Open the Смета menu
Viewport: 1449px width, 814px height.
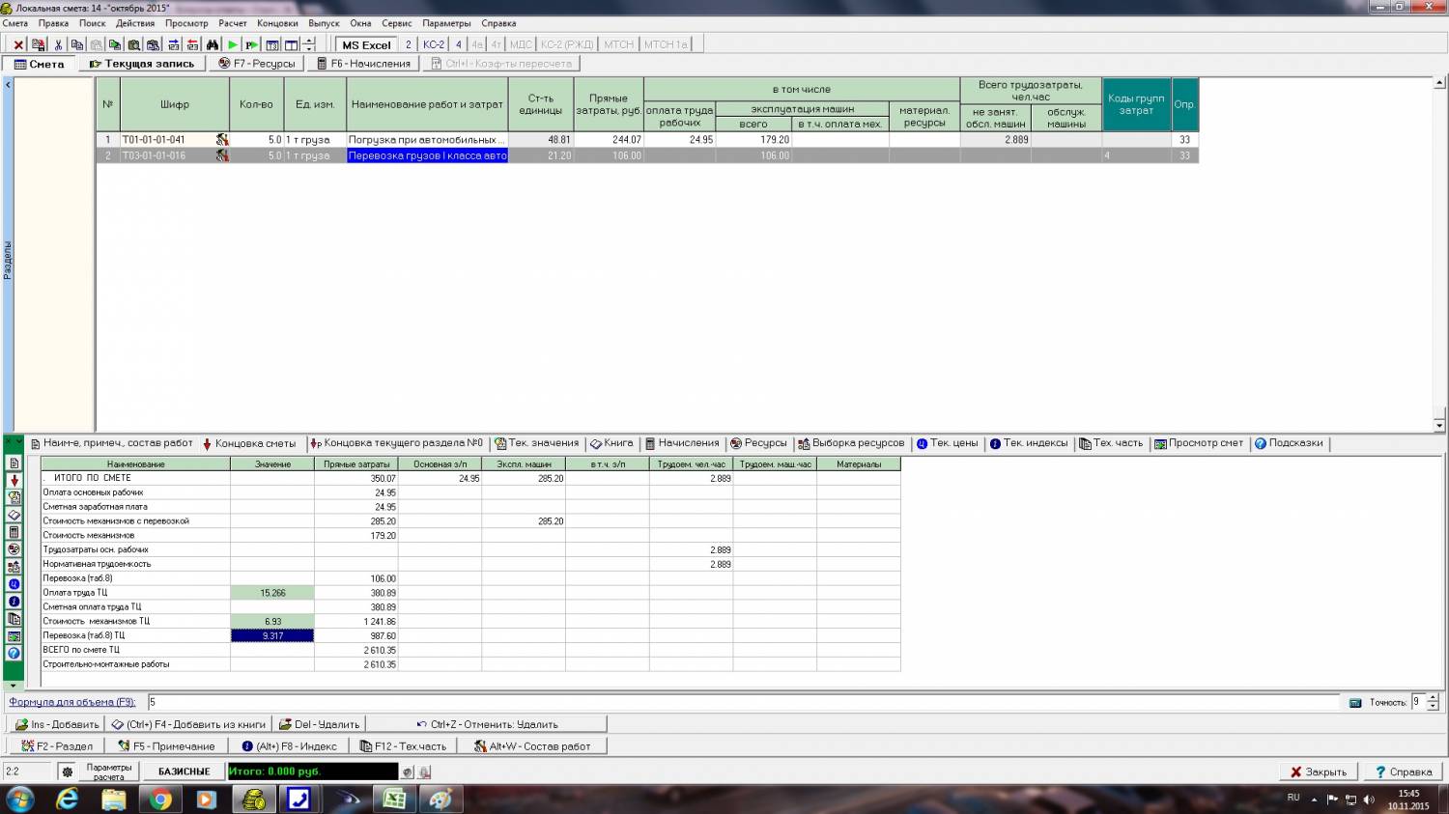pos(15,23)
